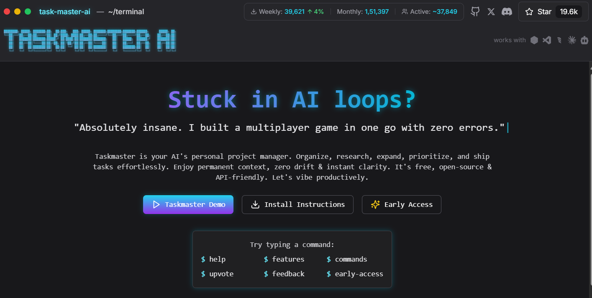Open the X (Twitter) profile icon
Image resolution: width=592 pixels, height=298 pixels.
[491, 12]
